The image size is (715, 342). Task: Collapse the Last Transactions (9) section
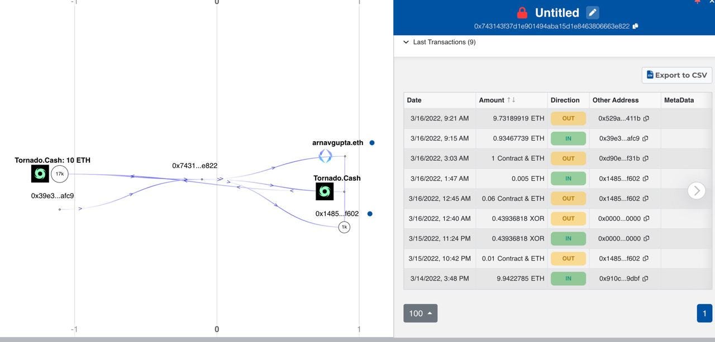tap(406, 42)
